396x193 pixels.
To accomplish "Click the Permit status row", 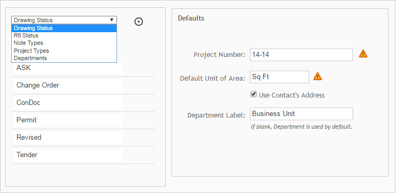I will pyautogui.click(x=83, y=120).
